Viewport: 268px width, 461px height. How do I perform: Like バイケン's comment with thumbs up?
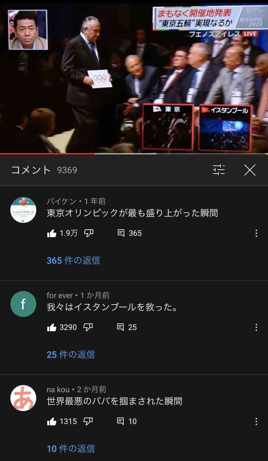(x=51, y=233)
